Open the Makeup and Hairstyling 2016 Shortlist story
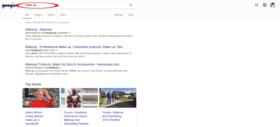The height and width of the screenshot is (127, 280). pyautogui.click(x=113, y=116)
